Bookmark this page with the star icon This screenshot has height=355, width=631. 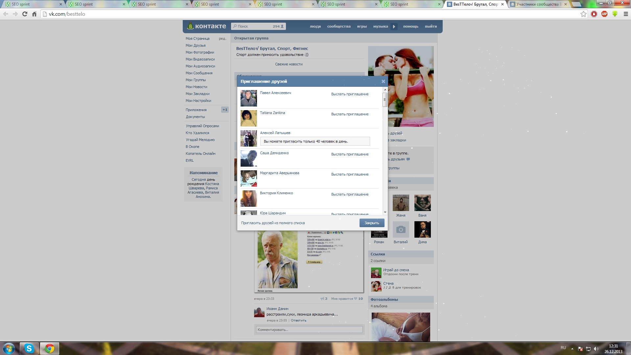583,14
